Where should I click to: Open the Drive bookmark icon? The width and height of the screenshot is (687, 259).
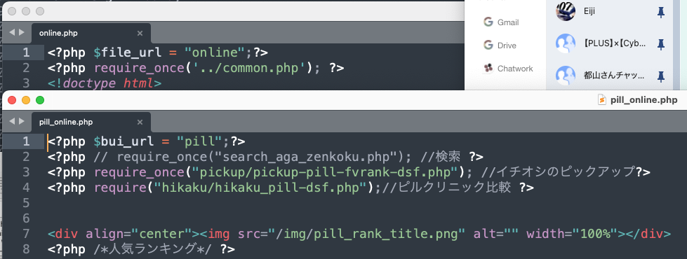point(488,45)
